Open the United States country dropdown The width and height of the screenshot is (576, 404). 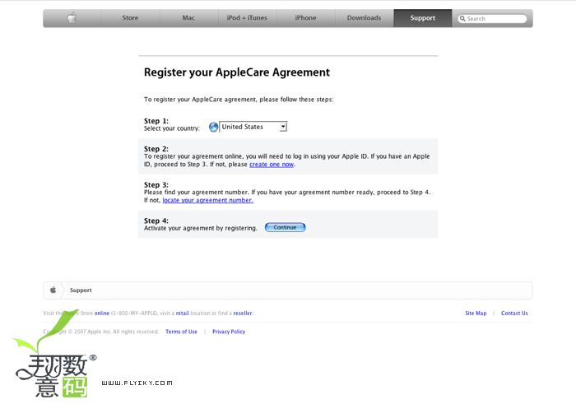pyautogui.click(x=253, y=127)
